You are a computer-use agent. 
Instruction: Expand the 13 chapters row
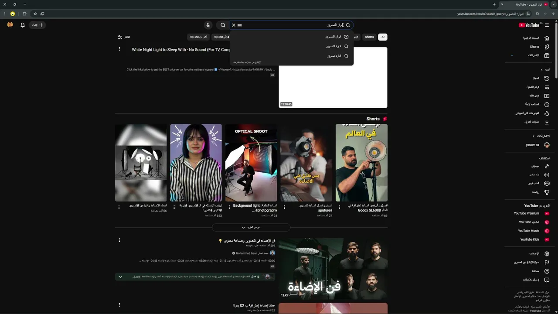[195, 276]
